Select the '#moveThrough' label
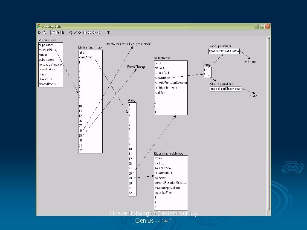Screen dimensions: 307x230 coord(137,67)
